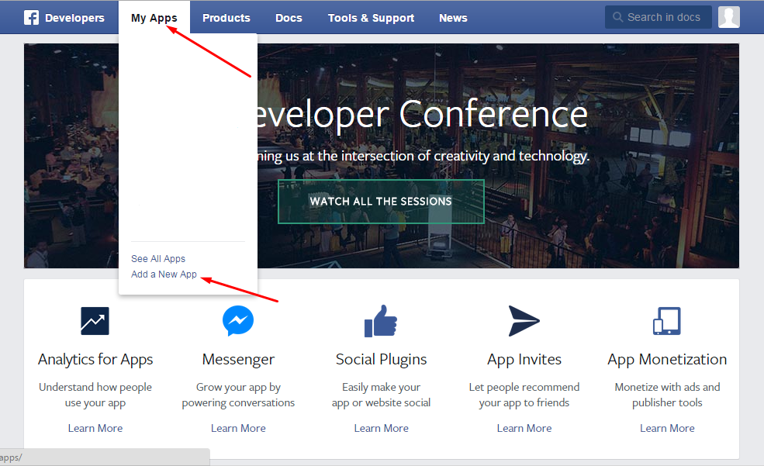Open the profile avatar icon
The width and height of the screenshot is (764, 466).
(729, 17)
